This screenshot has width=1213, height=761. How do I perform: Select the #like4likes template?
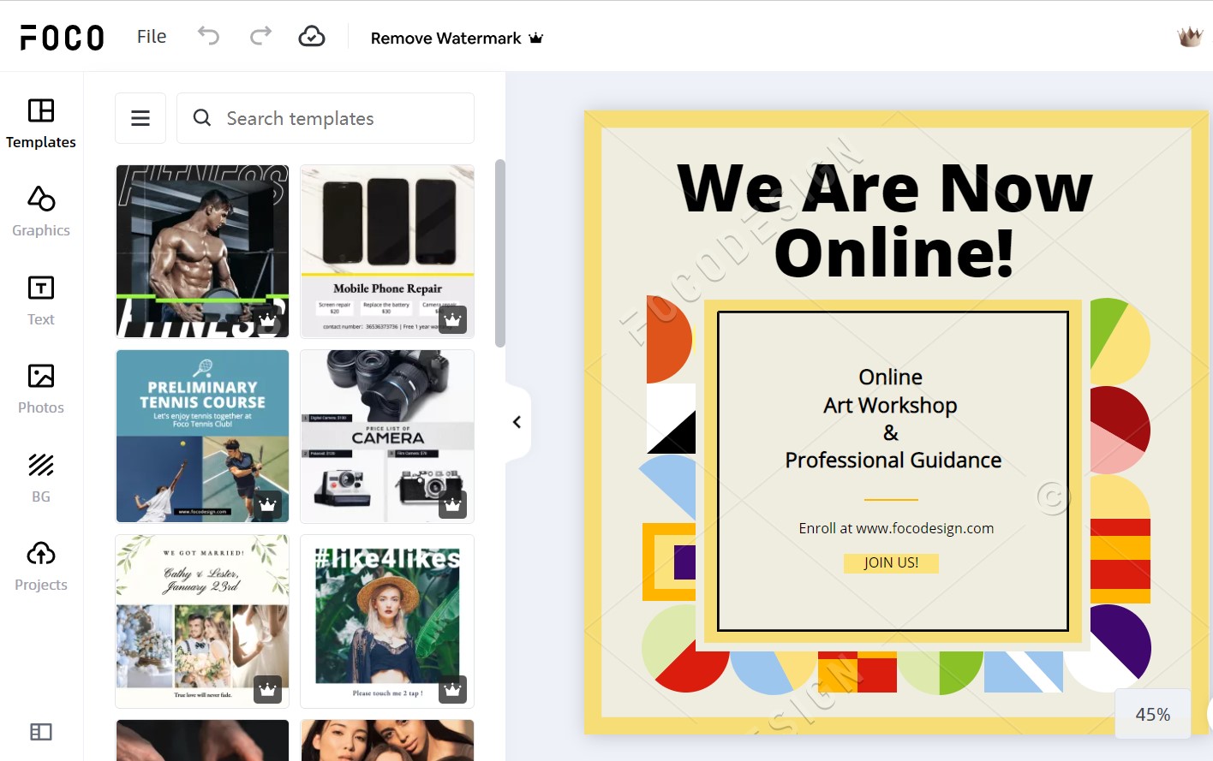(387, 621)
